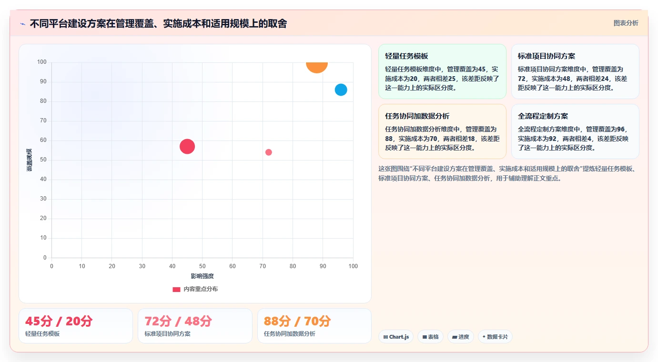Open the 轻量任务模板 green info card heading
This screenshot has width=658, height=362.
pos(406,56)
